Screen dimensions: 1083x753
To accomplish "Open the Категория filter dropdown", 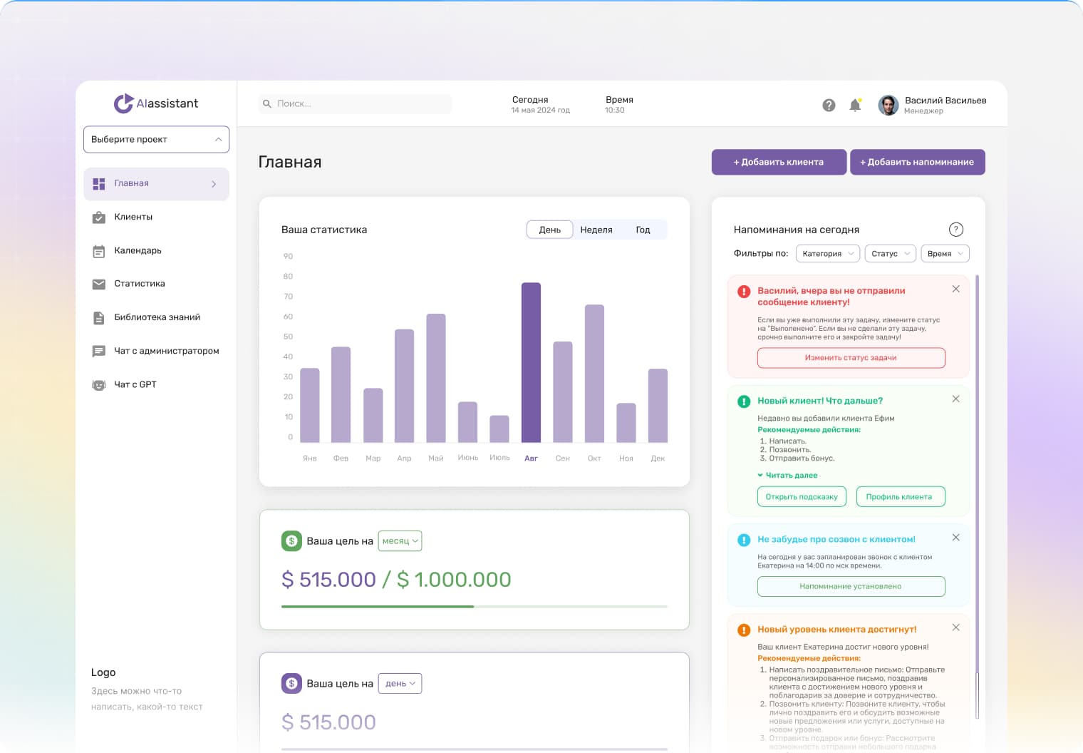I will (827, 254).
